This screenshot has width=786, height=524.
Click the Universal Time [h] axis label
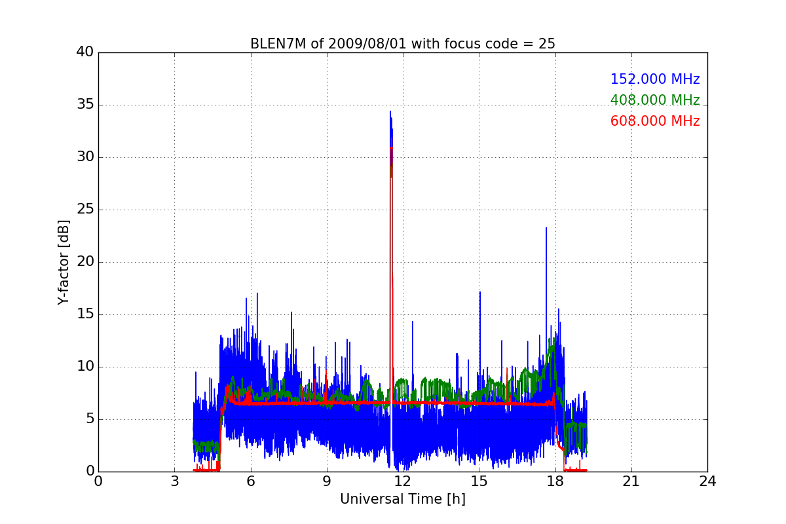(x=403, y=499)
